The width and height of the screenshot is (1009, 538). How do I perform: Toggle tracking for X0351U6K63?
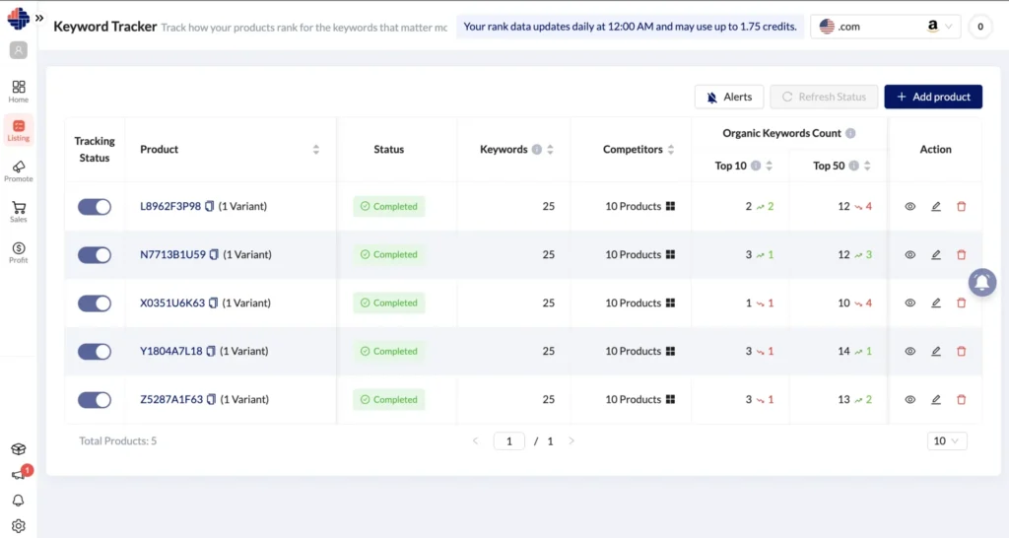pyautogui.click(x=95, y=303)
